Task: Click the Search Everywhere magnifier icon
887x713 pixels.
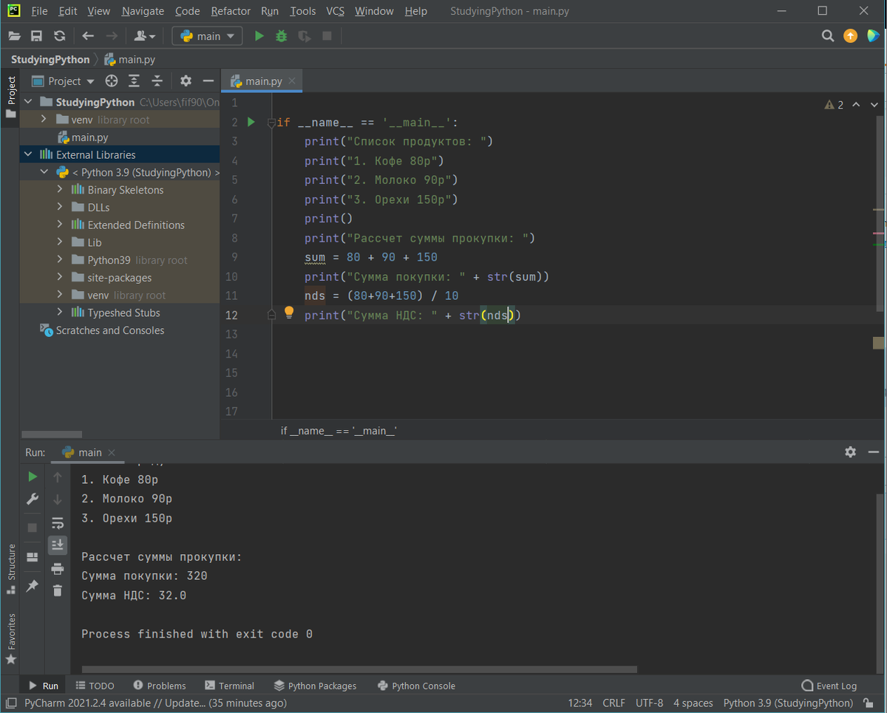Action: click(x=828, y=36)
